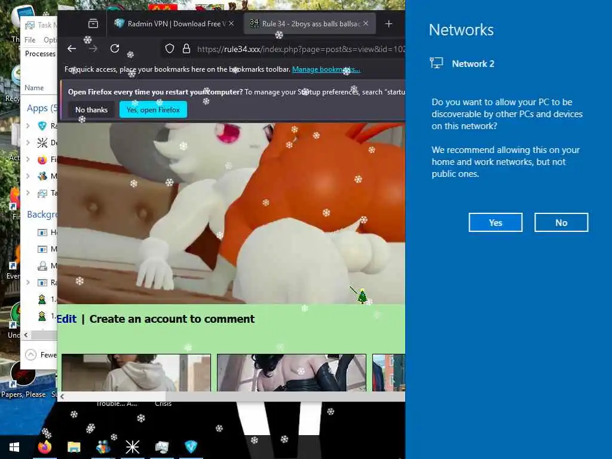612x459 pixels.
Task: Click the Firefox icon in Task Manager list
Action: tap(42, 159)
